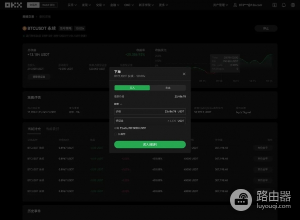Click the 23,456,789.0098 USDT available balance
The height and width of the screenshot is (220, 300).
coord(133,128)
